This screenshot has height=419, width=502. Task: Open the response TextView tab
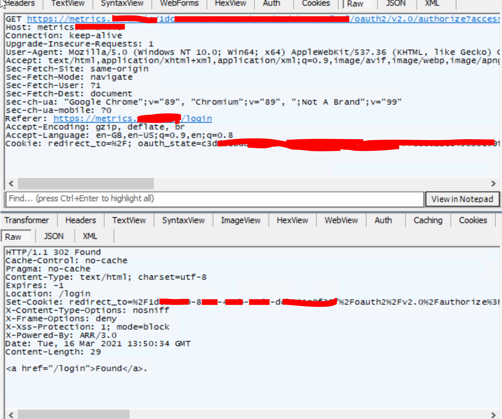[x=129, y=220]
